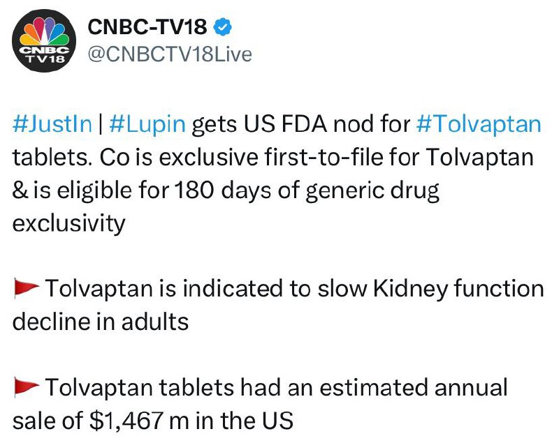This screenshot has height=443, width=559.
Task: Open the #Tolvaptan hashtag
Action: [479, 123]
